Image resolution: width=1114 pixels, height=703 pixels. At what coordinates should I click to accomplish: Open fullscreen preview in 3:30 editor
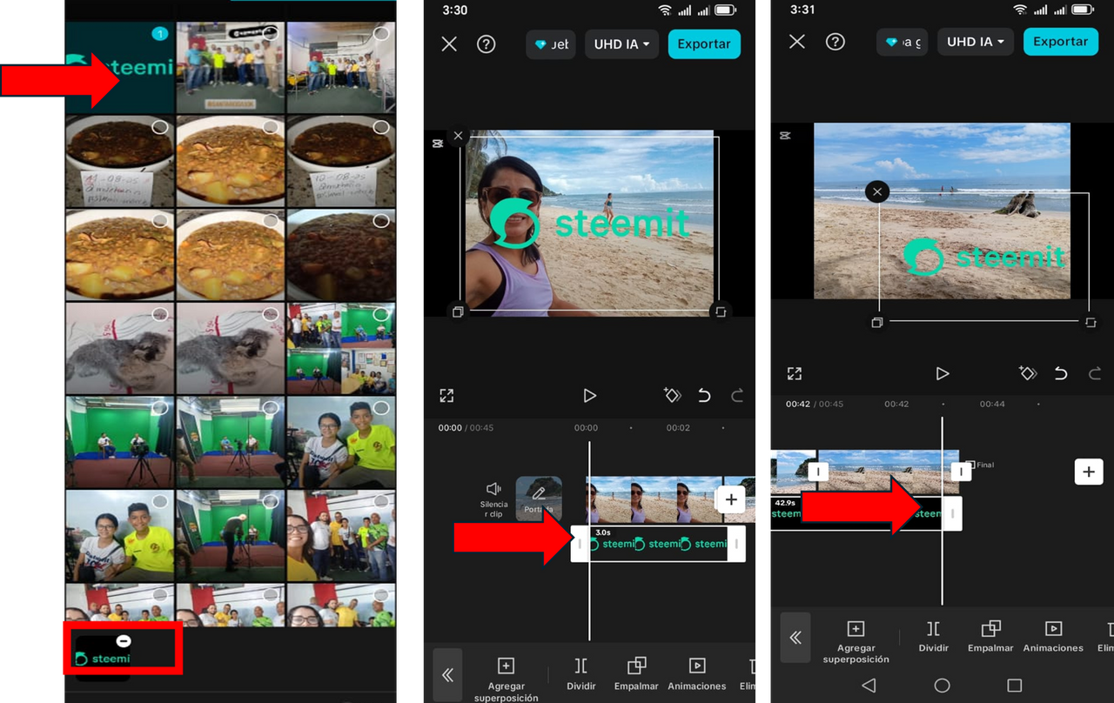[446, 396]
